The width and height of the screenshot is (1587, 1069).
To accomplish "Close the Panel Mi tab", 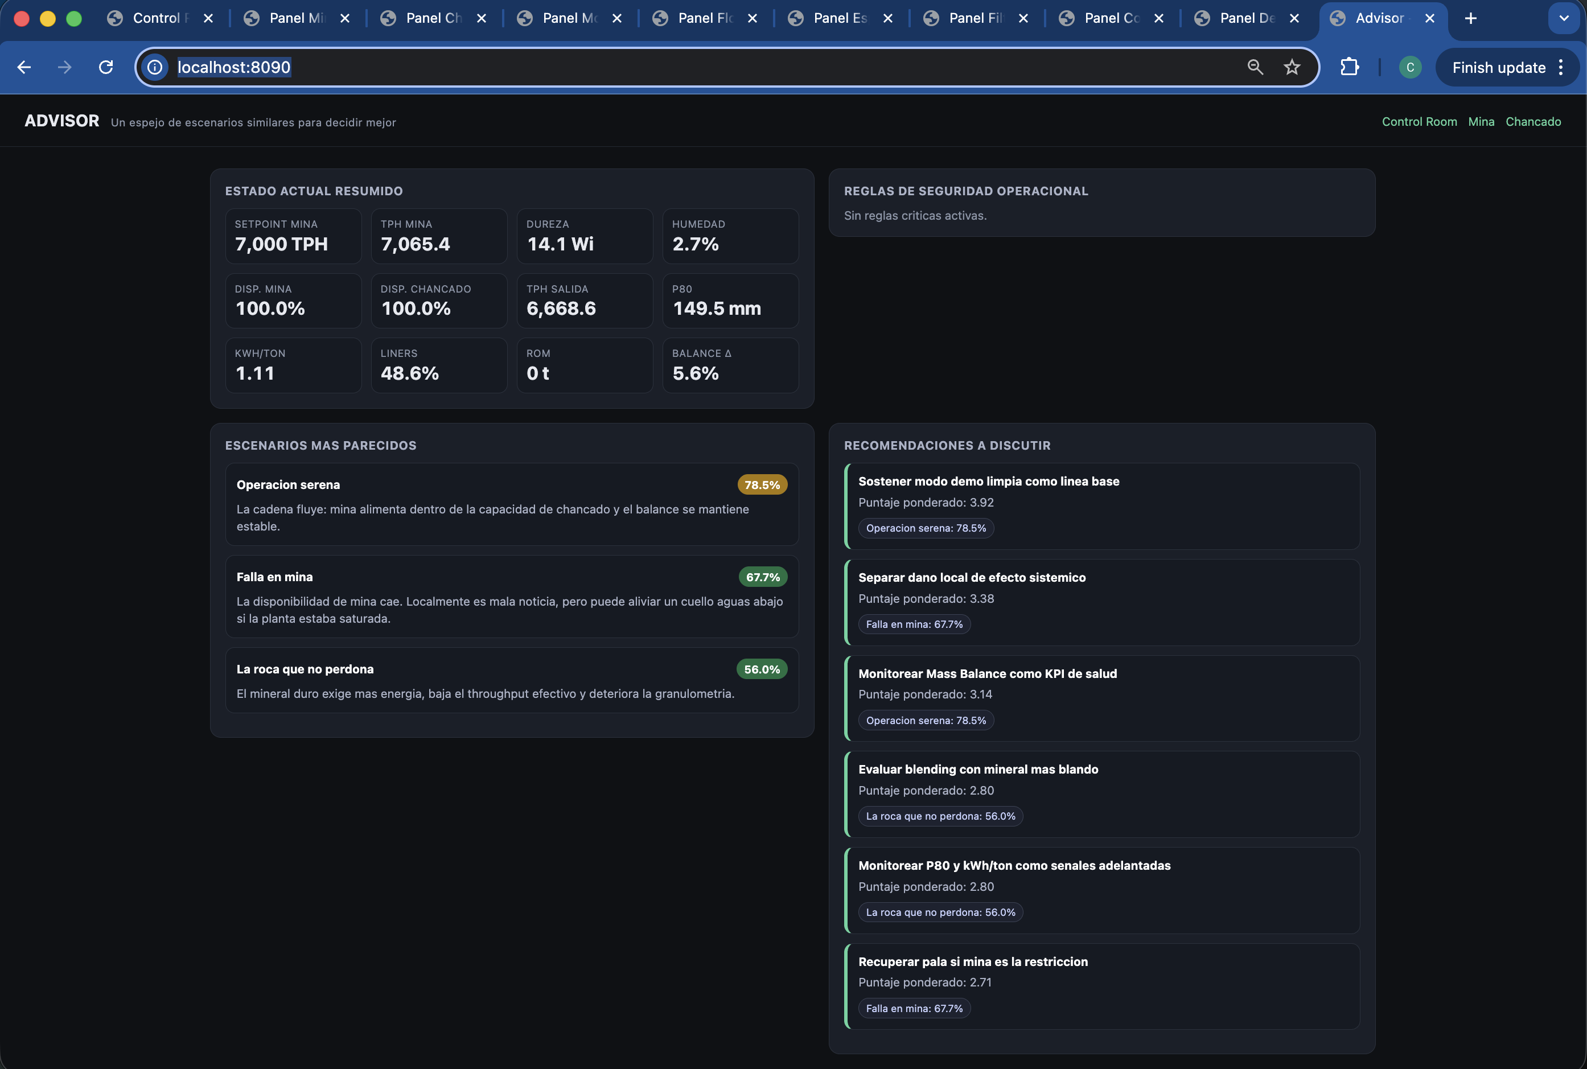I will (x=345, y=18).
